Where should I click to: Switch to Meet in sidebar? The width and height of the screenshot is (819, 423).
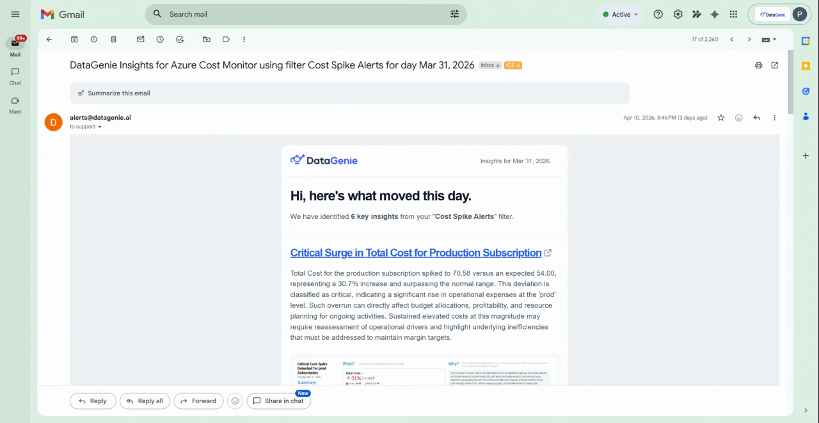(x=15, y=105)
